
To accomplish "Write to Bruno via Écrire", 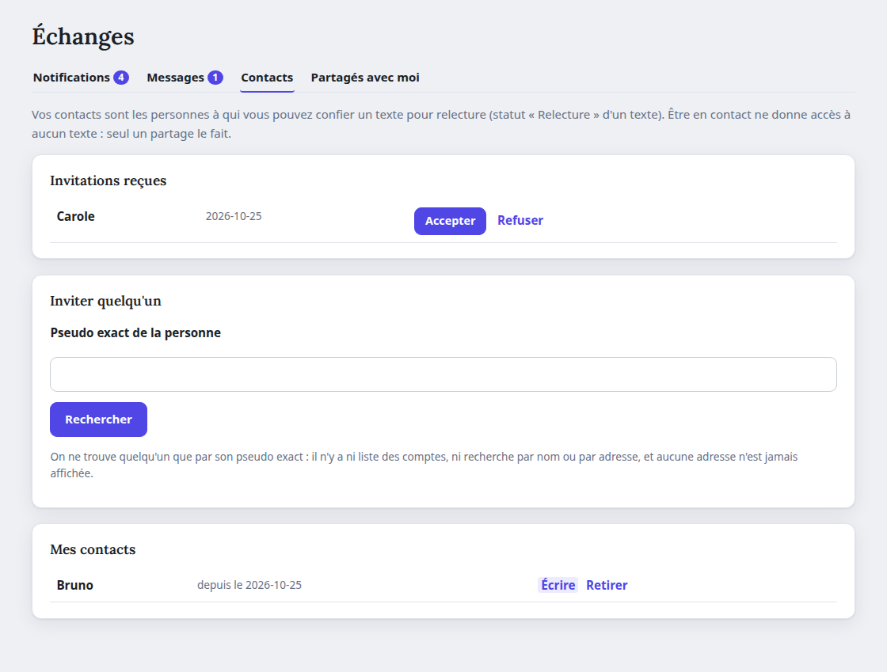I will (558, 585).
